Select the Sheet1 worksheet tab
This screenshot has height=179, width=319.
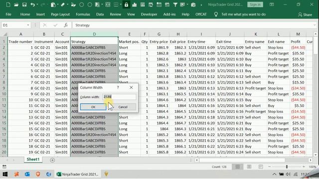(33, 160)
